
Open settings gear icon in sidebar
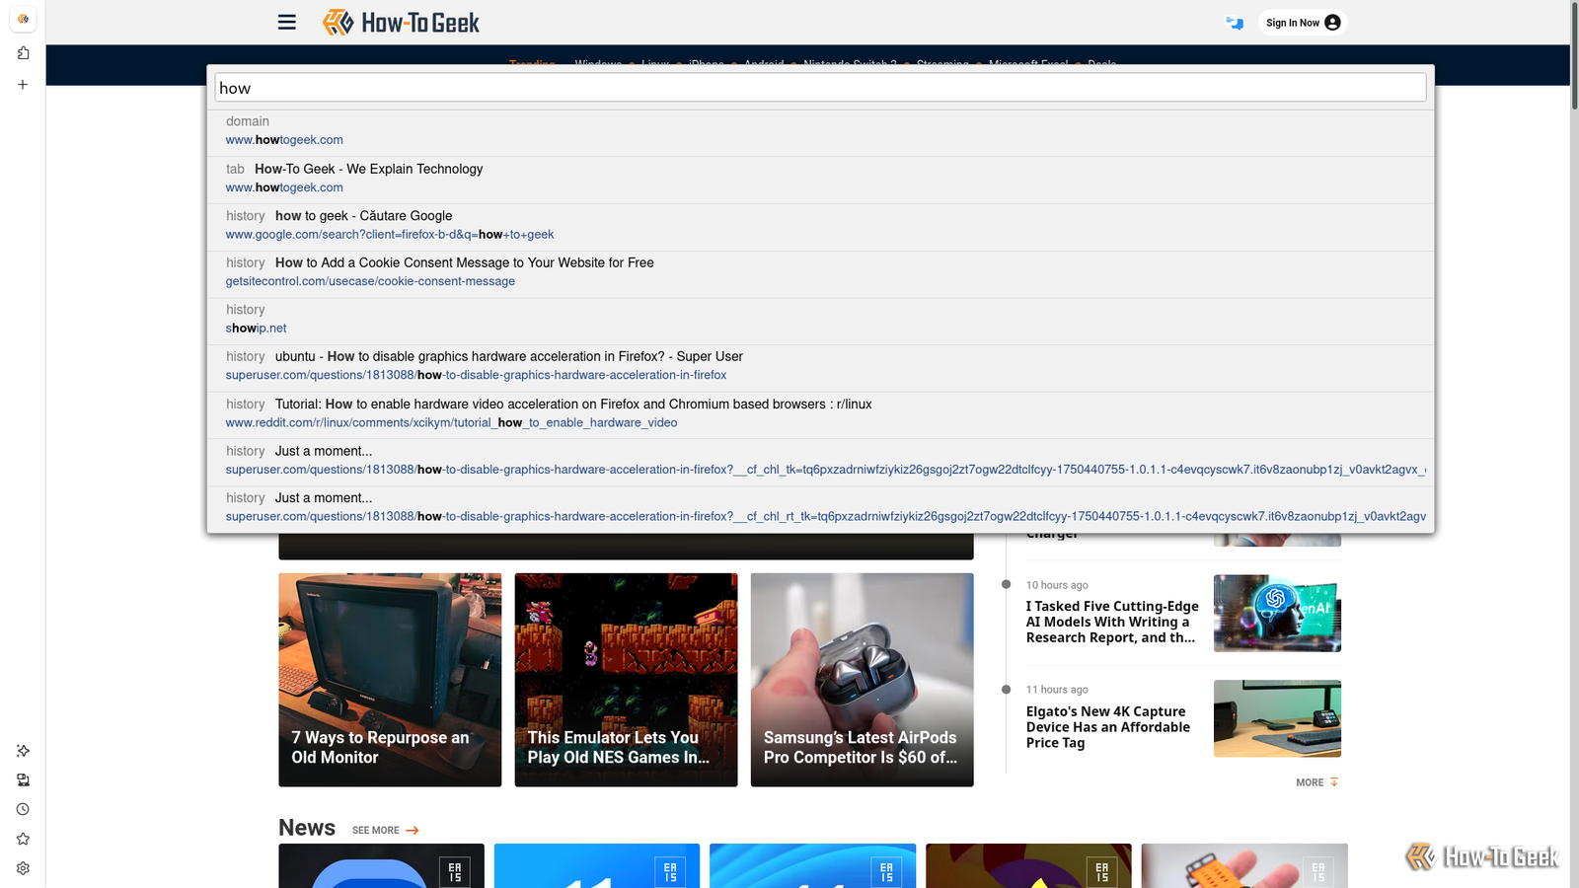23,868
